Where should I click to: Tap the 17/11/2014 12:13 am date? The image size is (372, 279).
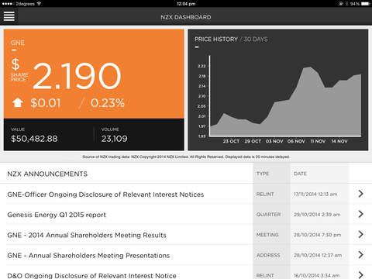tap(315, 194)
